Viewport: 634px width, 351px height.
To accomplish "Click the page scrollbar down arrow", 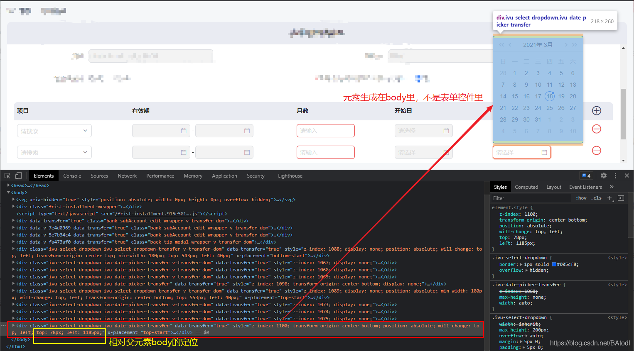I will 623,160.
